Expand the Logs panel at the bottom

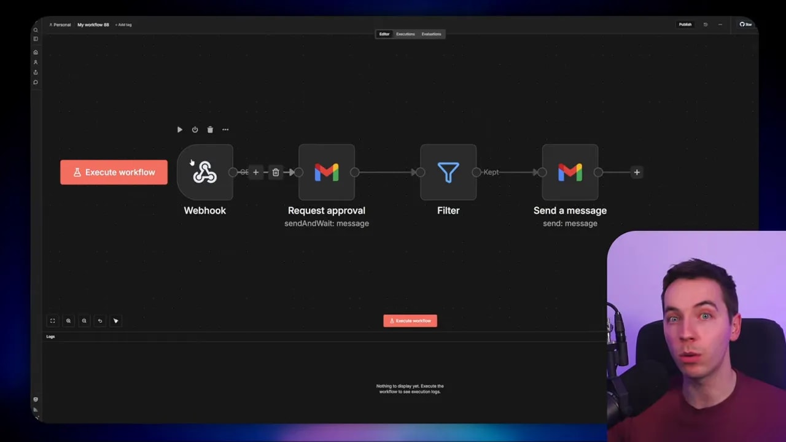pyautogui.click(x=50, y=336)
